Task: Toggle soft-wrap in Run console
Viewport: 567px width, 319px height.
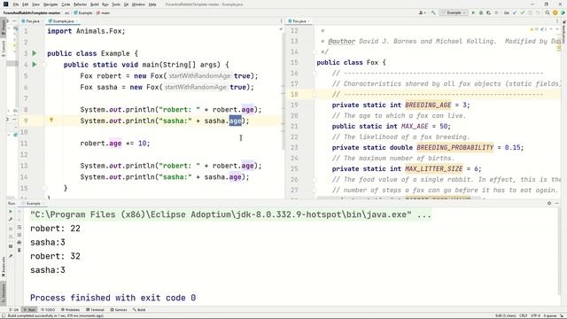Action: (19, 227)
